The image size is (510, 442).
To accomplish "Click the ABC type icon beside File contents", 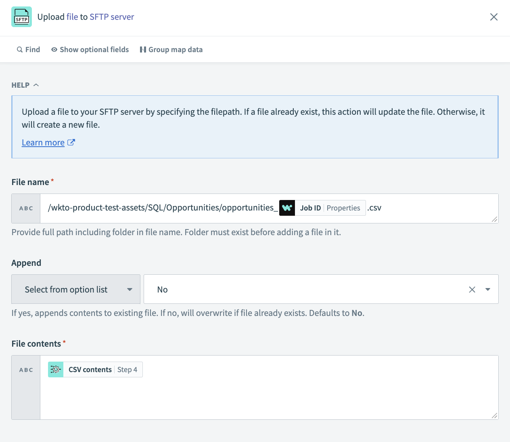I will [25, 369].
